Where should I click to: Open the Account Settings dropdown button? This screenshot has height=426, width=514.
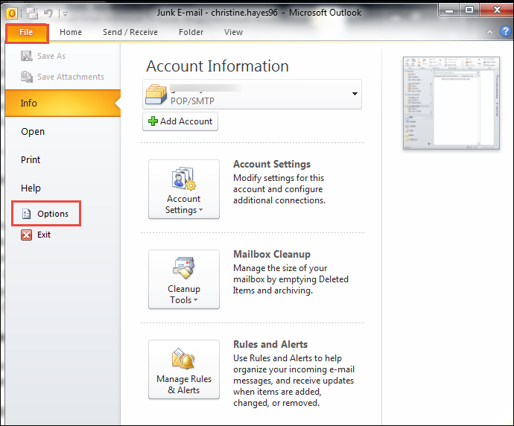pyautogui.click(x=184, y=189)
